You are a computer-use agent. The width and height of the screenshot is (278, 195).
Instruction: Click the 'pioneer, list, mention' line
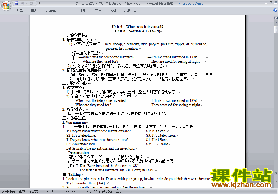click(122, 48)
